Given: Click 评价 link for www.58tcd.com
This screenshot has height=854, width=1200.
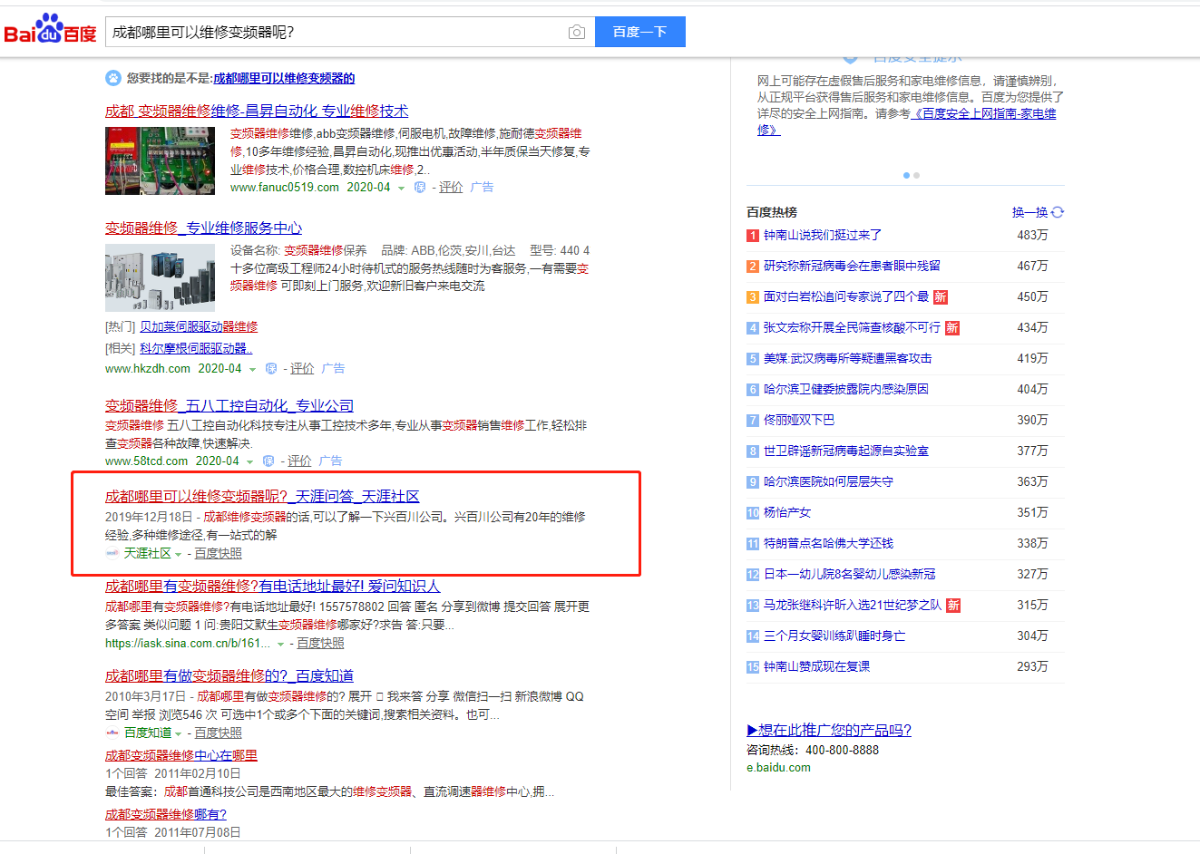Looking at the screenshot, I should [x=299, y=461].
